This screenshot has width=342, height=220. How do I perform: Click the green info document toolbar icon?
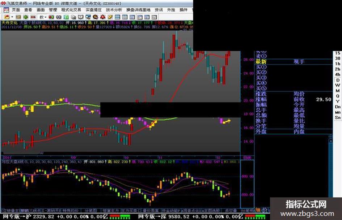click(x=66, y=17)
